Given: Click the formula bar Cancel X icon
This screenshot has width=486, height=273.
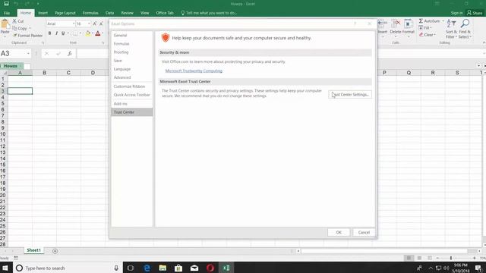Looking at the screenshot, I should click(46, 54).
